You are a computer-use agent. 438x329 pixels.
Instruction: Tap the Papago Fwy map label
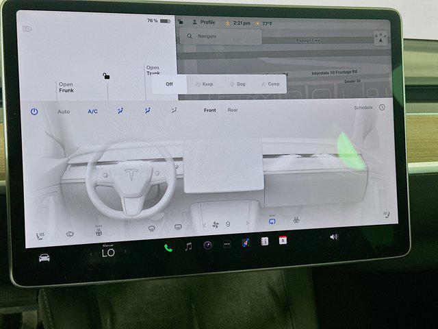tap(308, 40)
